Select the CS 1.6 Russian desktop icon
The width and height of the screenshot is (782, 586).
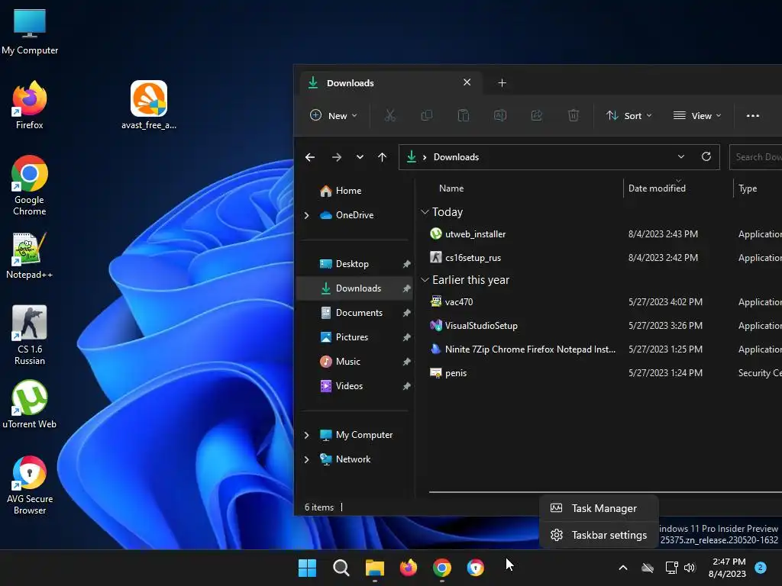[x=30, y=335]
